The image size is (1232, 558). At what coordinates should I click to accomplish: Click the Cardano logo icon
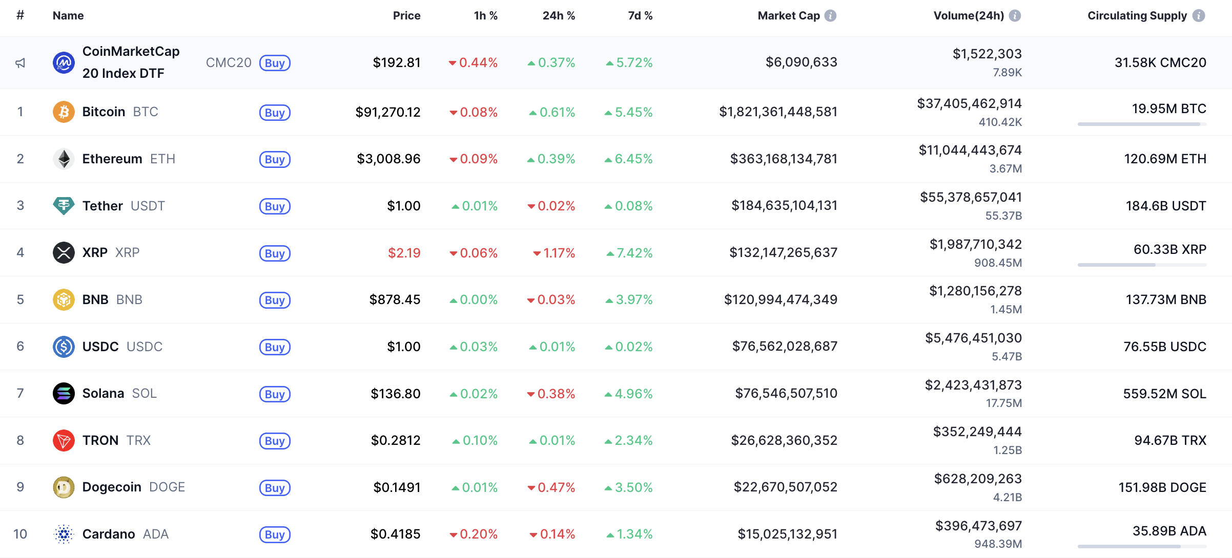click(x=64, y=534)
